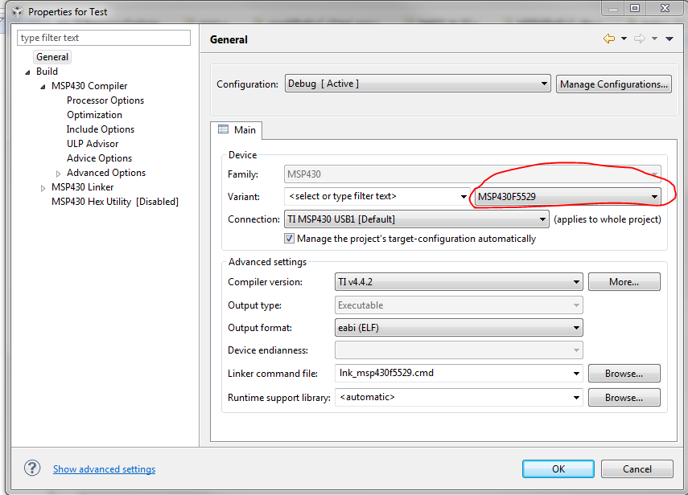Expand the Advanced Options tree node
The width and height of the screenshot is (688, 495).
58,174
